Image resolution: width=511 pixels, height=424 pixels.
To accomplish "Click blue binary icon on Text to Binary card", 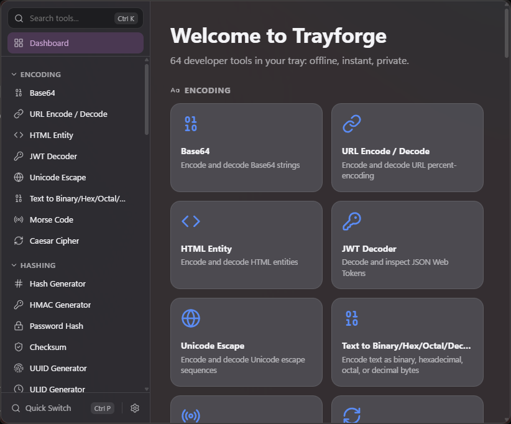I will pos(352,318).
